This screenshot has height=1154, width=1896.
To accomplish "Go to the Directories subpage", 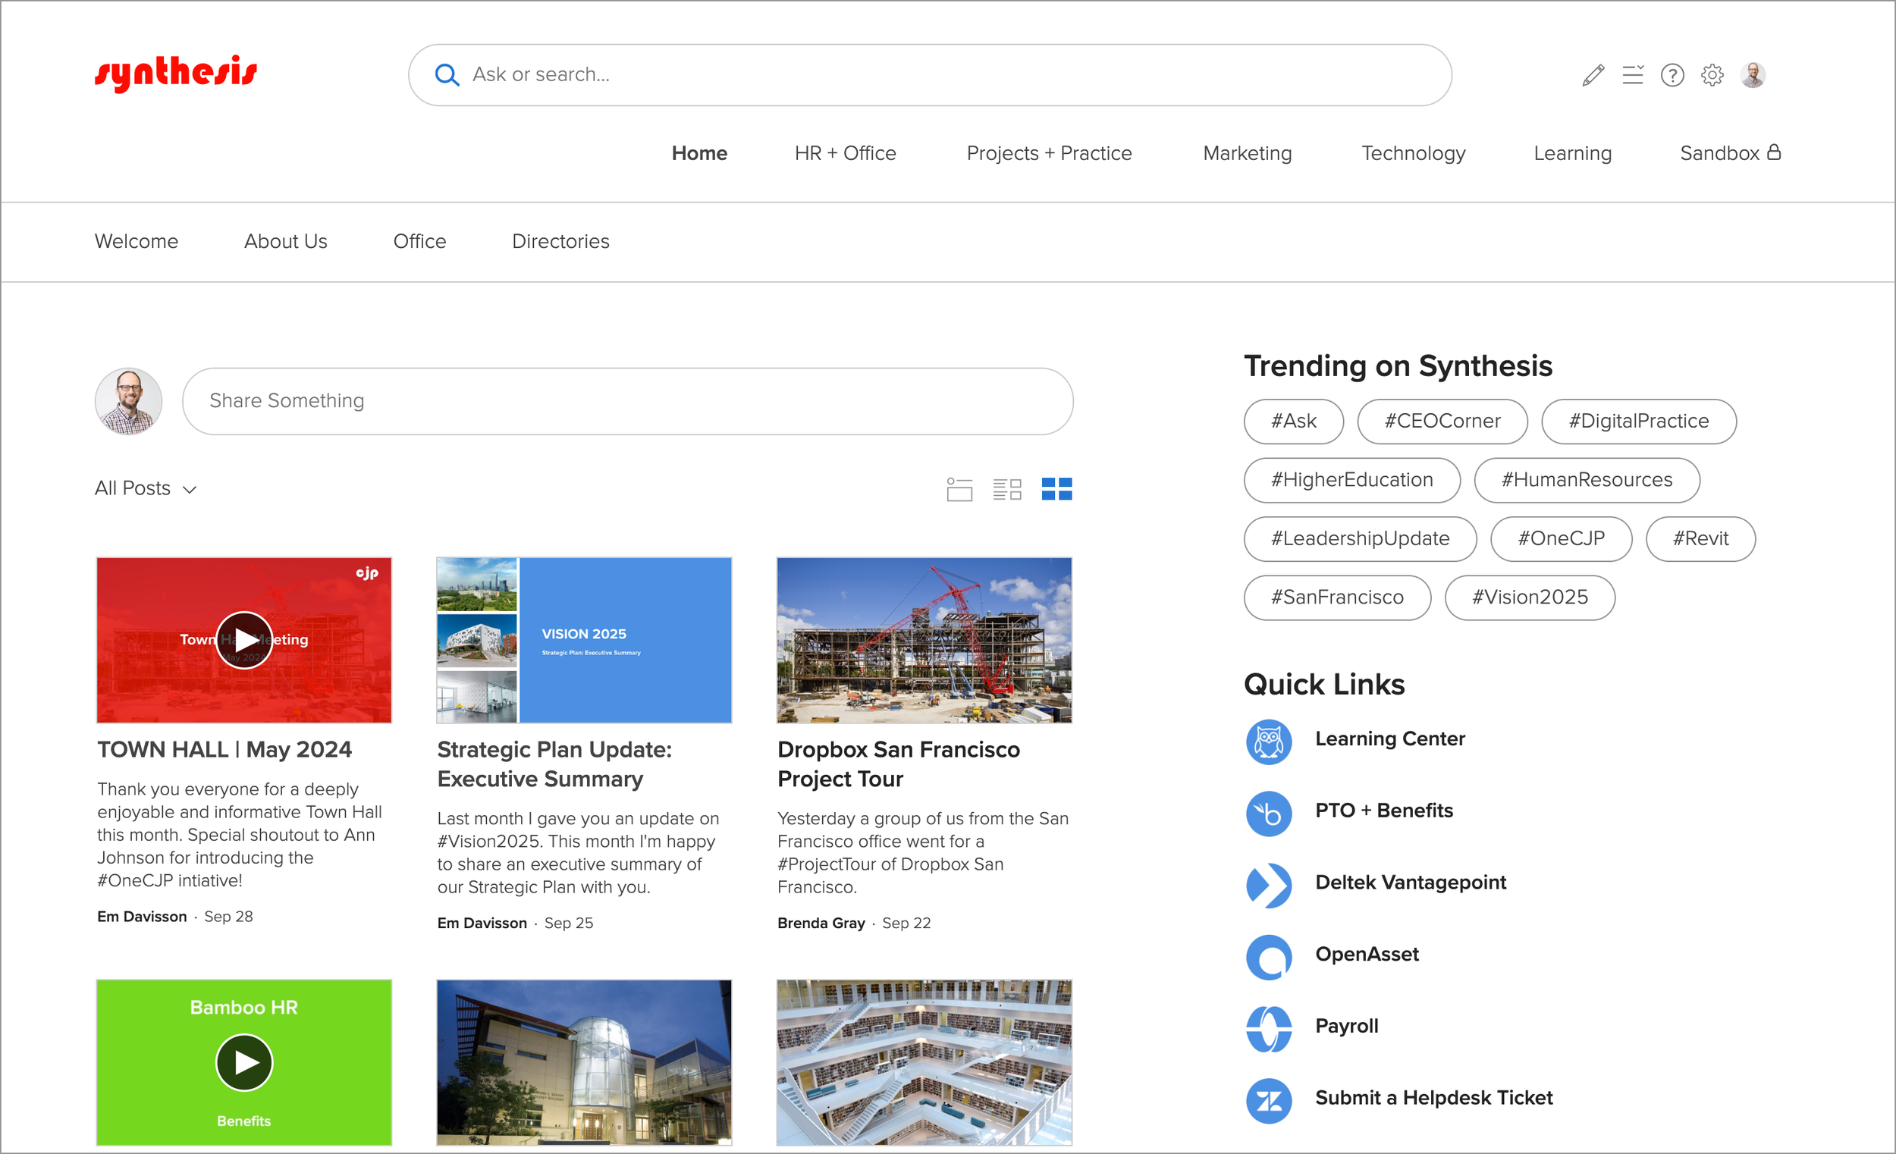I will coord(560,242).
